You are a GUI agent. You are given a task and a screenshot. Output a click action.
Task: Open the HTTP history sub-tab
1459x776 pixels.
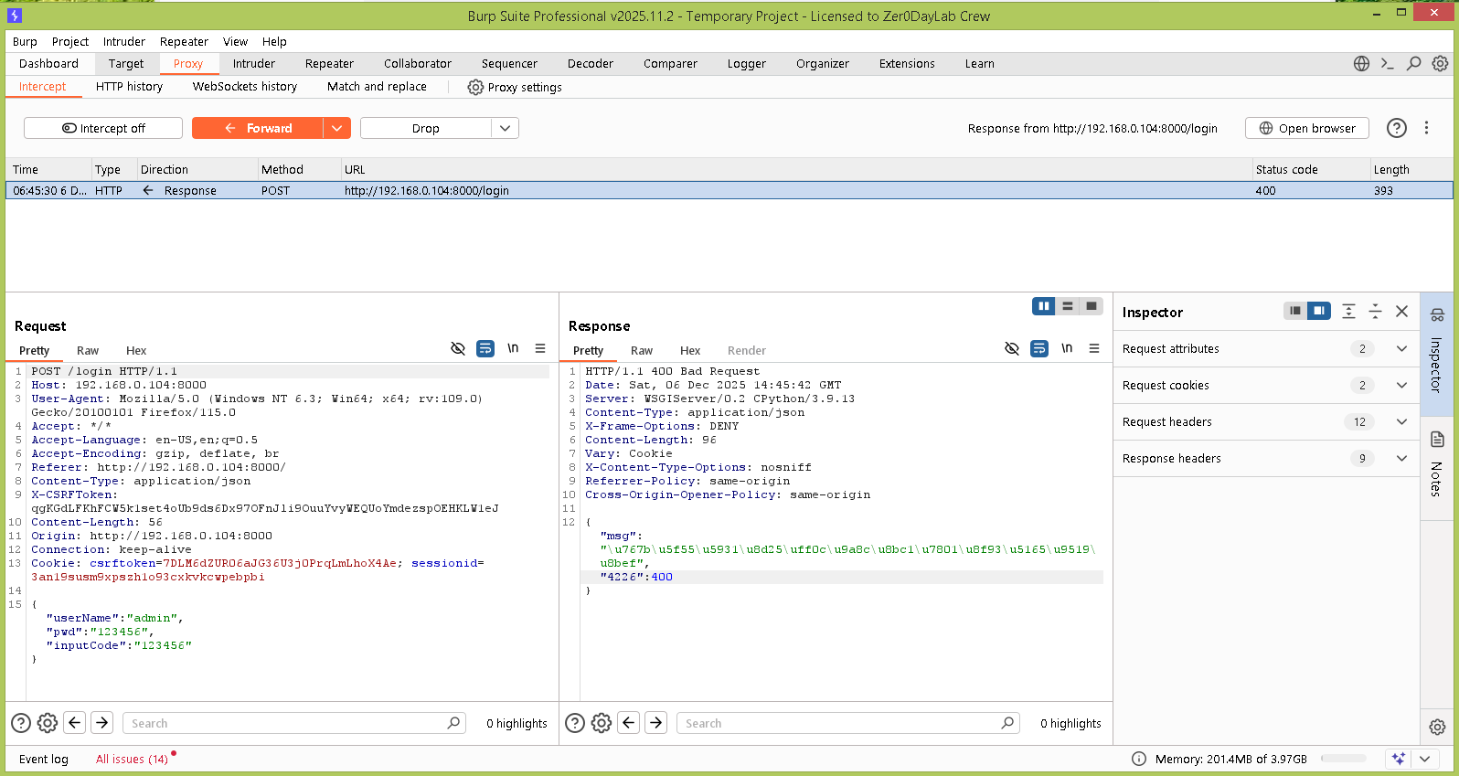click(129, 86)
